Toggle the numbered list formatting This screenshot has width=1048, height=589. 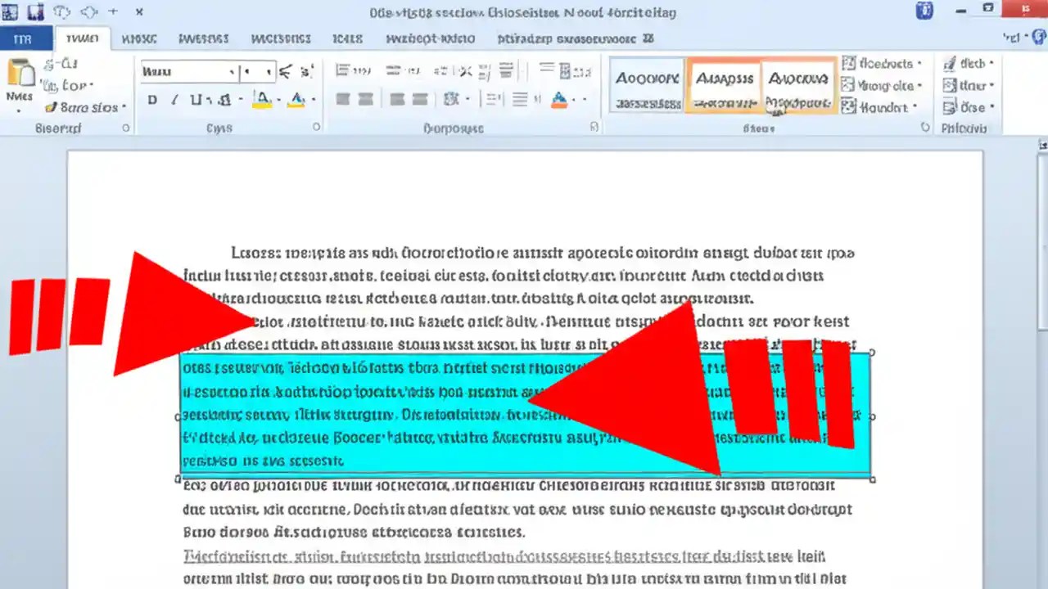(393, 70)
